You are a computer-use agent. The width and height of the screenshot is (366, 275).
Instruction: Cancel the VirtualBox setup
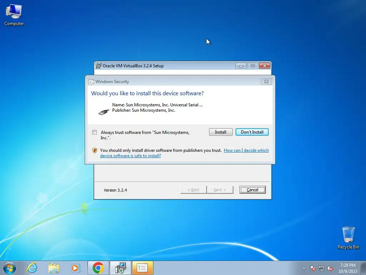tap(252, 190)
